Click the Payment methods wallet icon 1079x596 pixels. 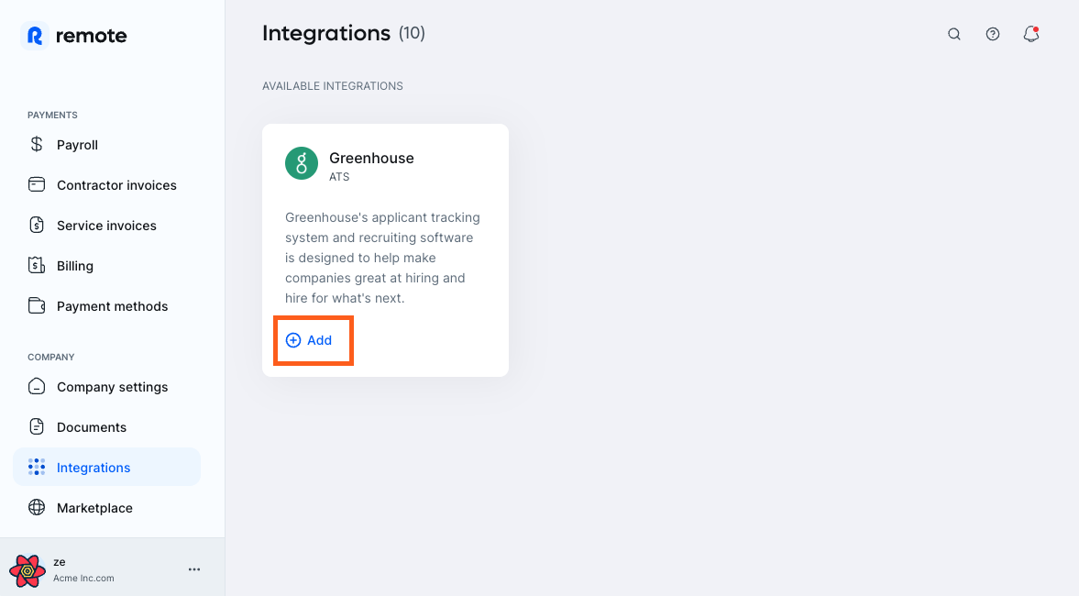pyautogui.click(x=37, y=305)
